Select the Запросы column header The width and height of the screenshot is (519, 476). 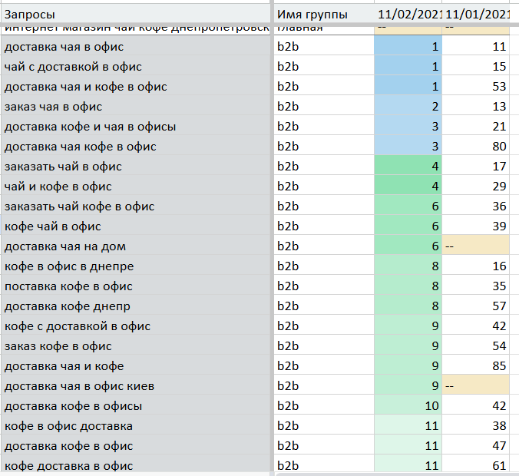136,15
